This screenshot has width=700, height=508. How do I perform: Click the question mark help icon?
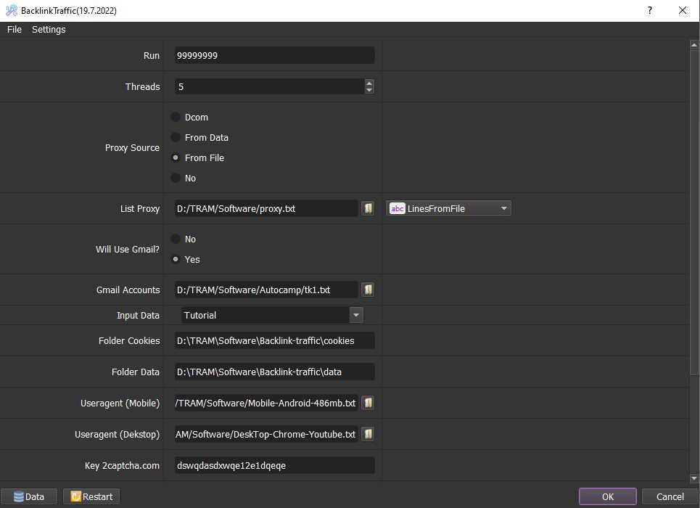pos(650,10)
